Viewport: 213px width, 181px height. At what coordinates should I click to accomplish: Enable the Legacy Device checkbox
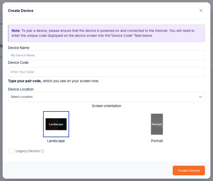(11, 151)
